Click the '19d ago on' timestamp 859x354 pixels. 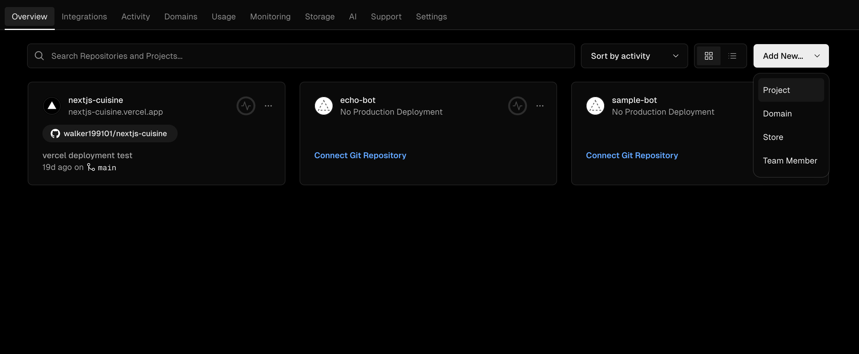point(63,167)
